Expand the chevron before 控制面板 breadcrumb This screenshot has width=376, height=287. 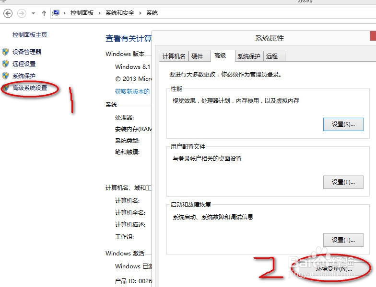coord(64,13)
